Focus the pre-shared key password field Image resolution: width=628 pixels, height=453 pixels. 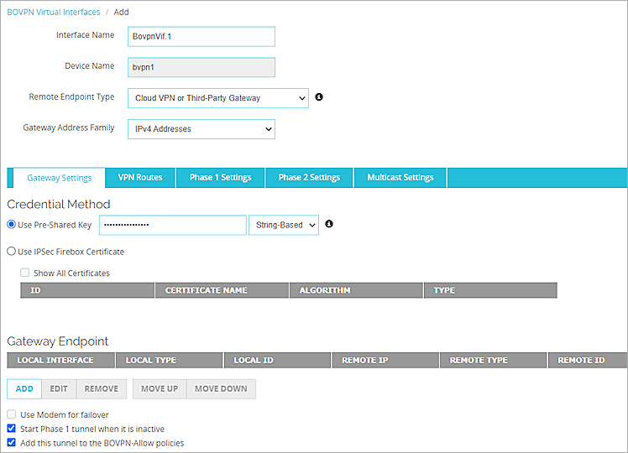tap(173, 225)
